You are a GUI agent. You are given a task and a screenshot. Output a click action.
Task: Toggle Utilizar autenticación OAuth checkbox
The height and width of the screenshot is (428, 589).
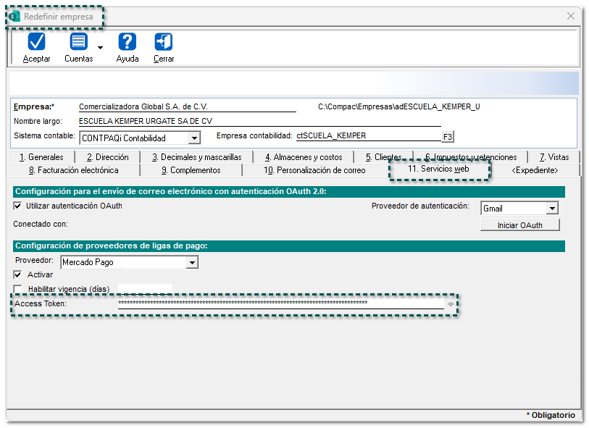(18, 206)
